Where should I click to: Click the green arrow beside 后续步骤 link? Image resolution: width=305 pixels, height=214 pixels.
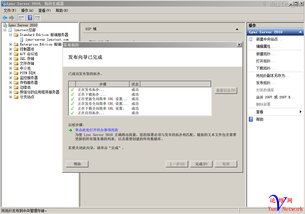coord(70,130)
